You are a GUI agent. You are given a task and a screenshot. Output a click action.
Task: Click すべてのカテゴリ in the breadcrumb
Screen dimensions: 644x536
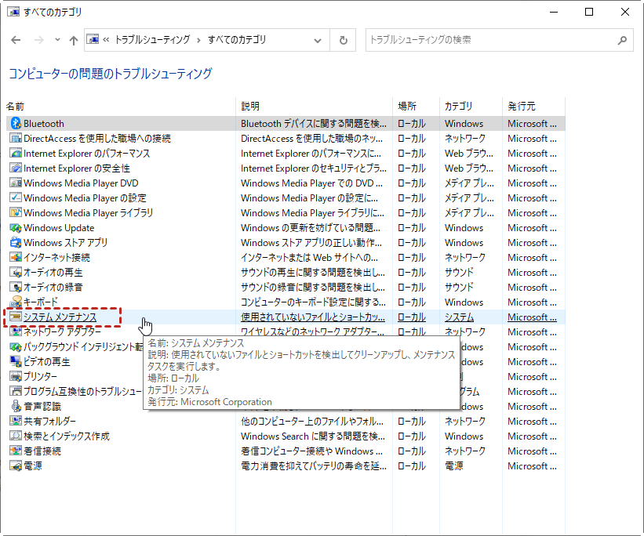pyautogui.click(x=237, y=39)
